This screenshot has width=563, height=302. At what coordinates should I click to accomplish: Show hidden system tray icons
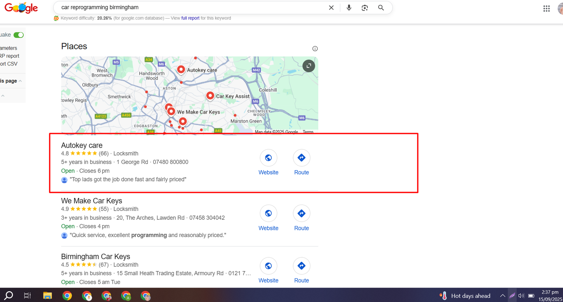(502, 296)
